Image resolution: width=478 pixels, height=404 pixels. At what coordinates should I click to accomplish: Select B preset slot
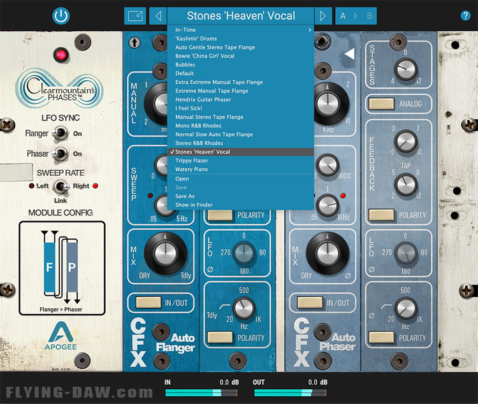[370, 16]
